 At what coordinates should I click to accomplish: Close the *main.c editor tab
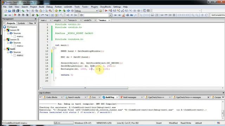tap(109, 20)
